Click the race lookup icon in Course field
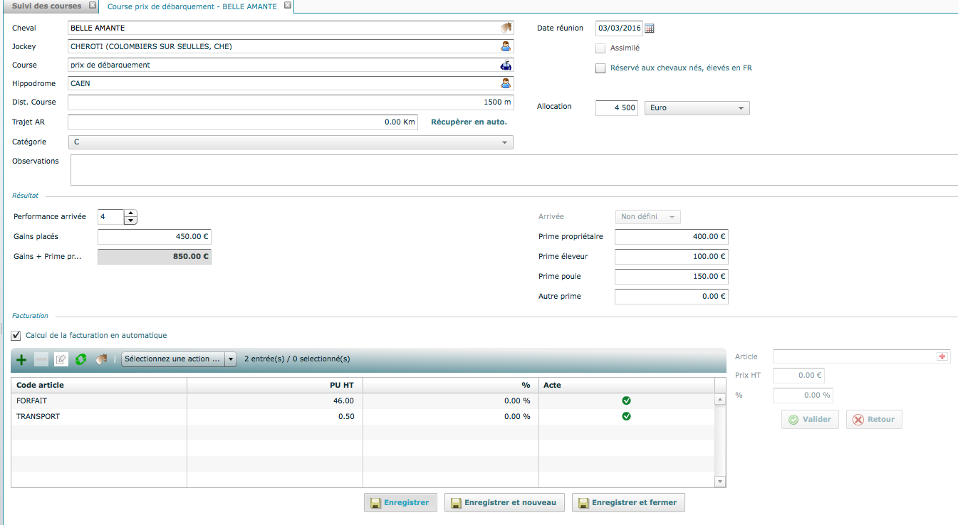 click(x=506, y=65)
